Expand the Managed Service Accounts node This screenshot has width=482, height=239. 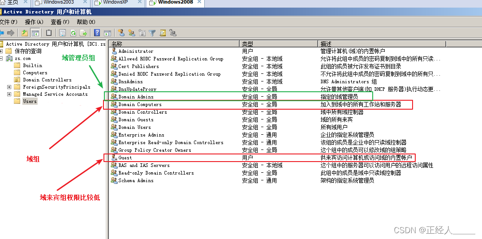click(x=9, y=94)
